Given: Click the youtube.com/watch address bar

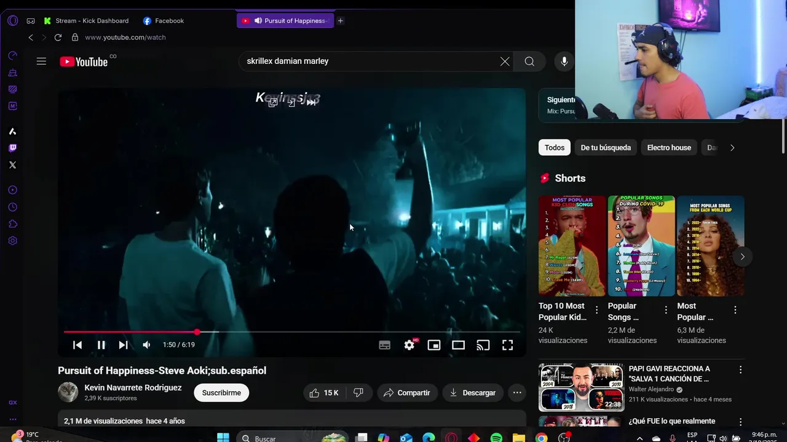Looking at the screenshot, I should pos(125,37).
